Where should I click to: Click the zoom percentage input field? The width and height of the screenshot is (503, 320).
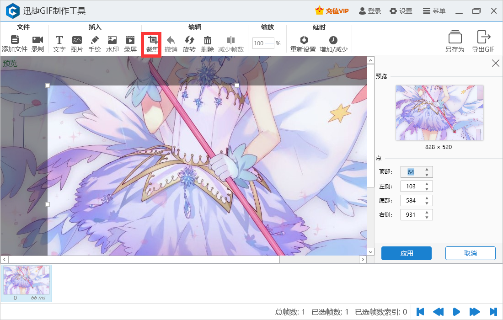(263, 43)
